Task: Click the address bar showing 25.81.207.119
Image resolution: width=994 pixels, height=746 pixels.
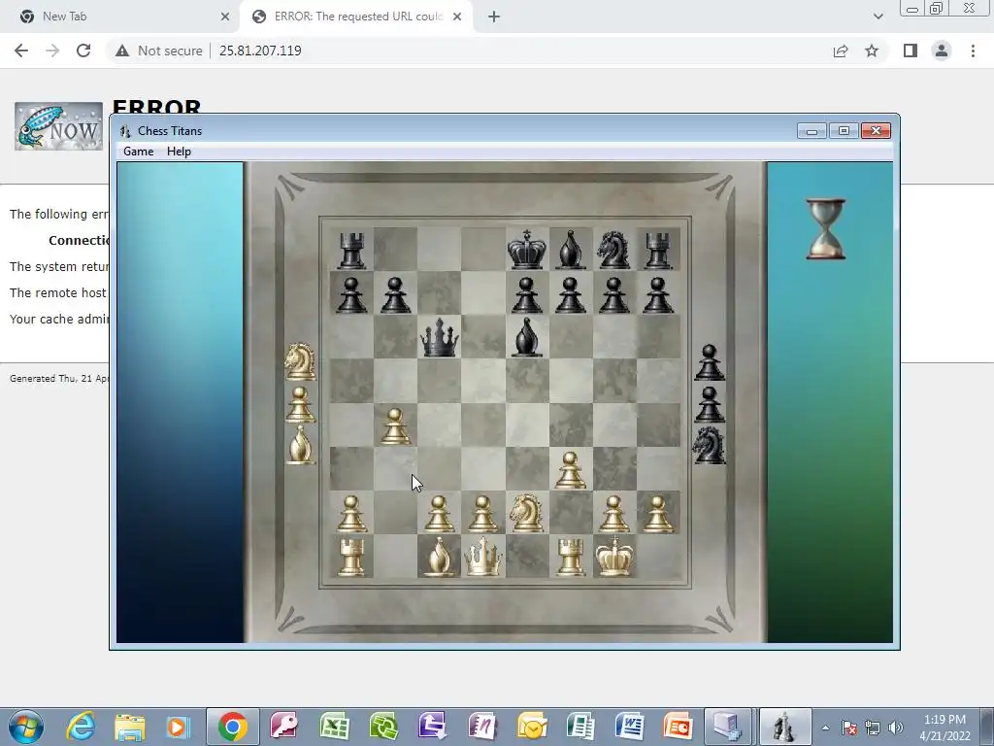Action: 260,51
